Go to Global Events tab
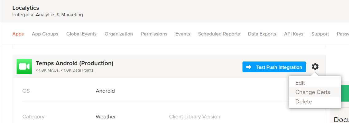 [81, 34]
